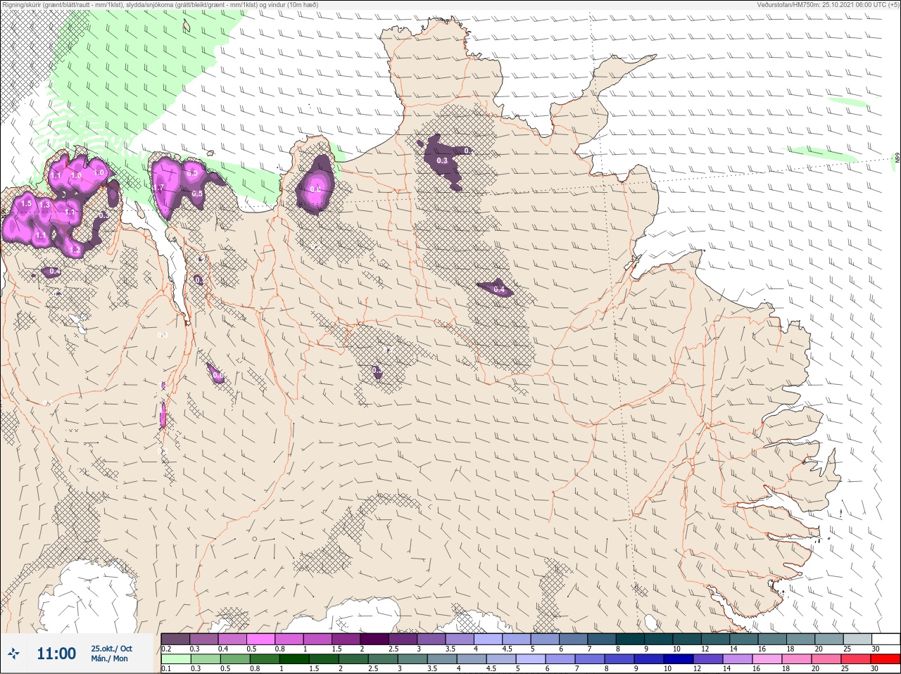
Task: Select the darkest green 1 swatch in bottom legend
Action: pyautogui.click(x=293, y=659)
